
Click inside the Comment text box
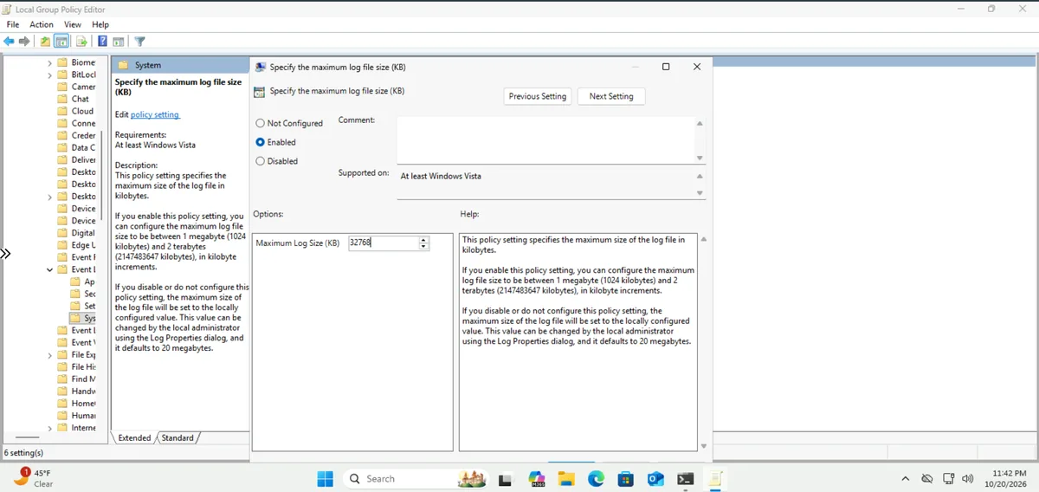click(x=546, y=139)
